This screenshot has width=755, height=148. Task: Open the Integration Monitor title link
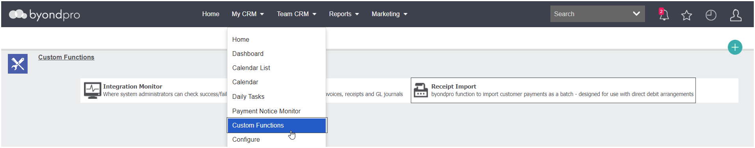coord(132,87)
